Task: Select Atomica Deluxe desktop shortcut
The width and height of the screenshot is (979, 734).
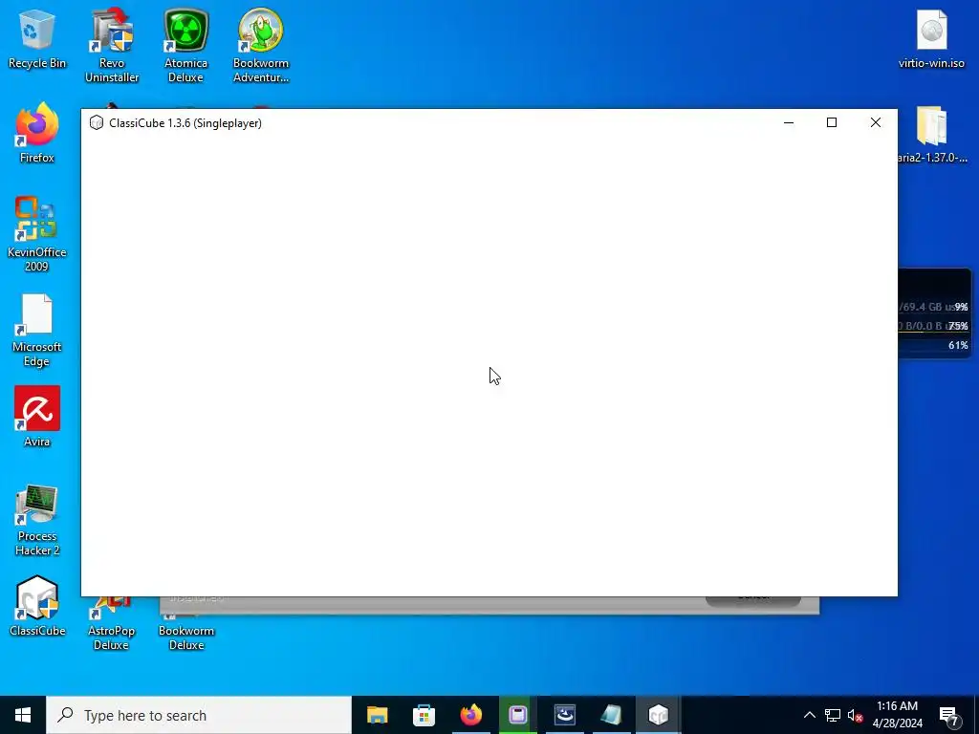Action: [185, 46]
